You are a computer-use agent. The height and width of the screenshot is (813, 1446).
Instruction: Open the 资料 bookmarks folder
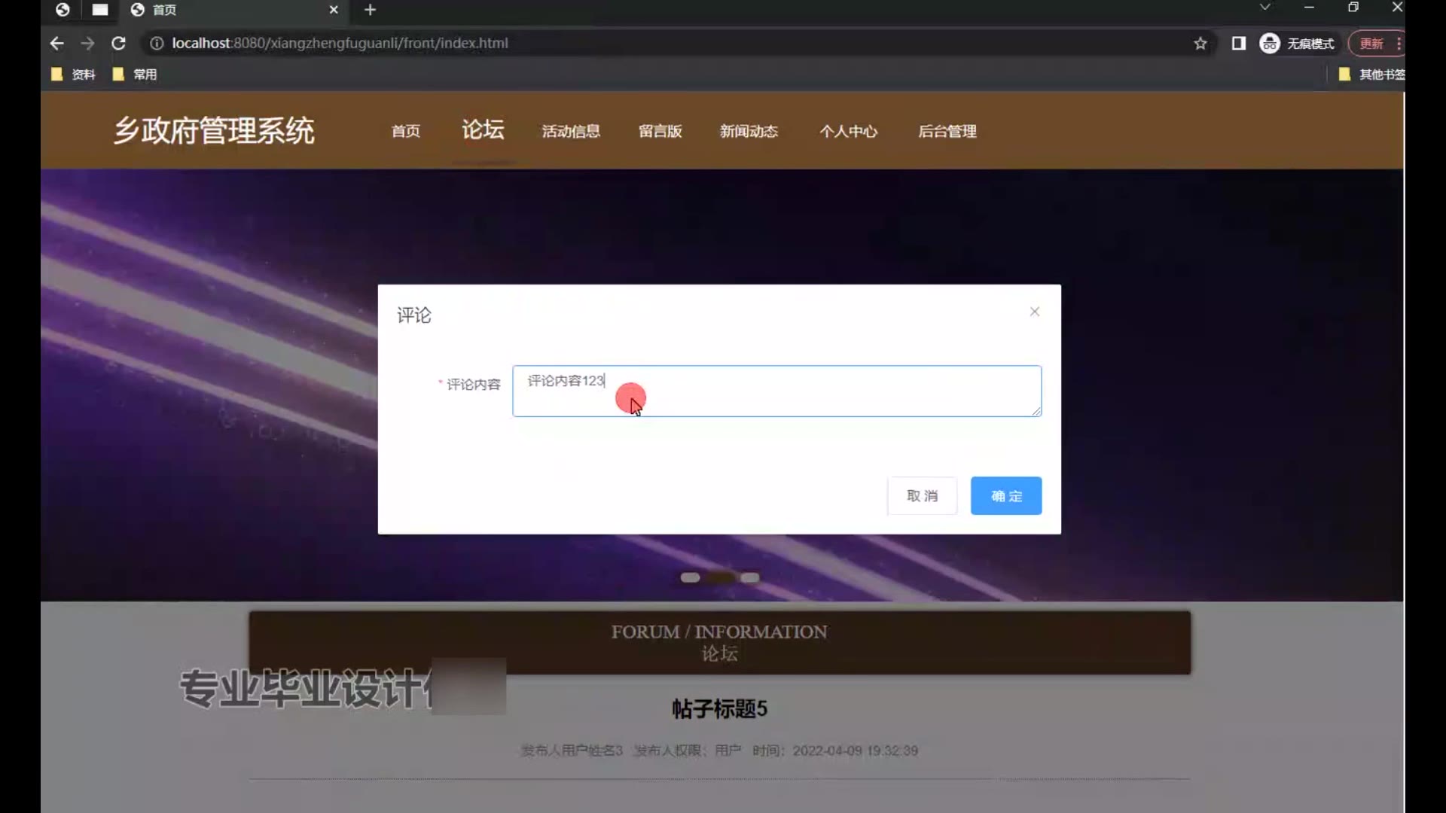pos(74,75)
